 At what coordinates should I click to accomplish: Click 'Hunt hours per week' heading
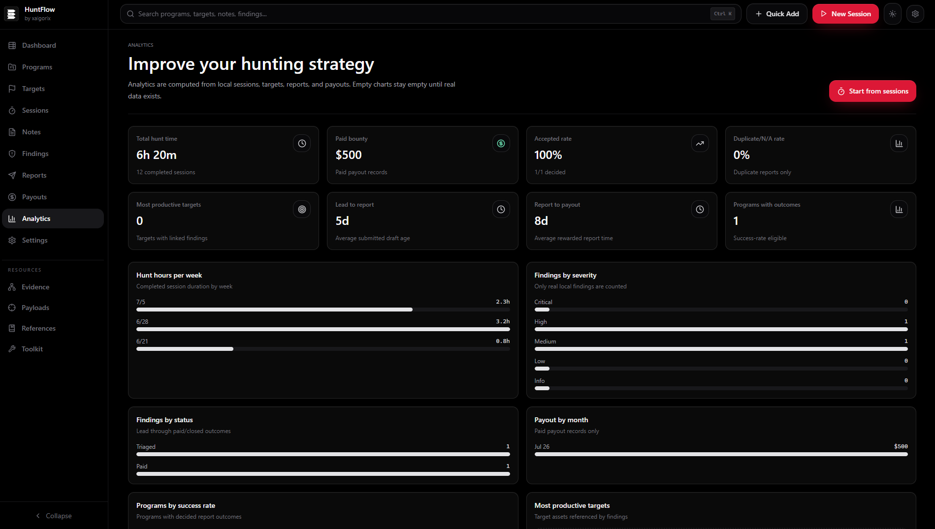(169, 275)
